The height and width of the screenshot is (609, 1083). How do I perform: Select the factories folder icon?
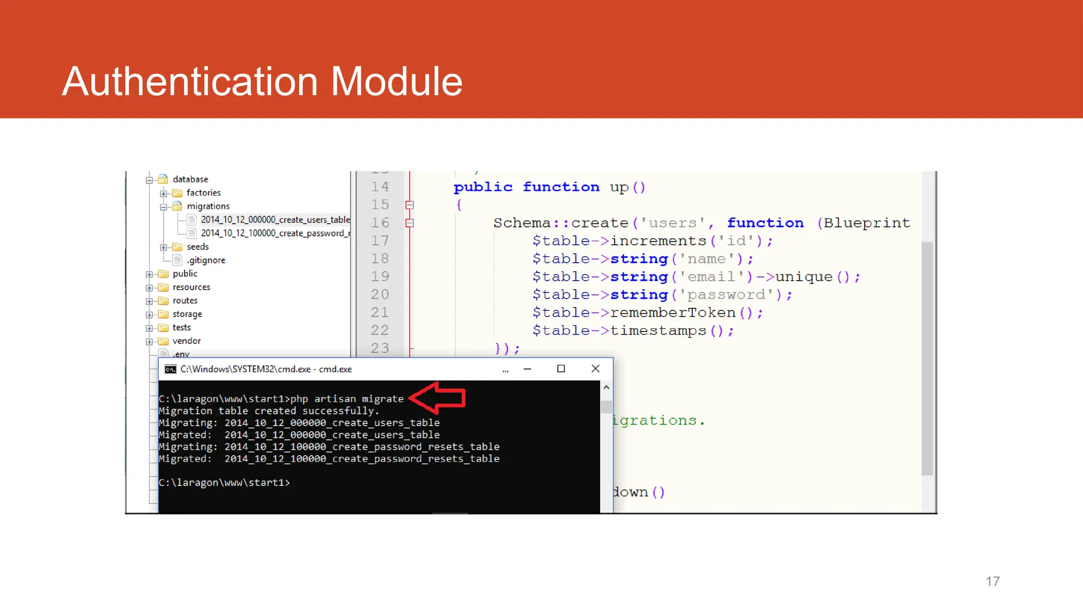click(x=178, y=192)
